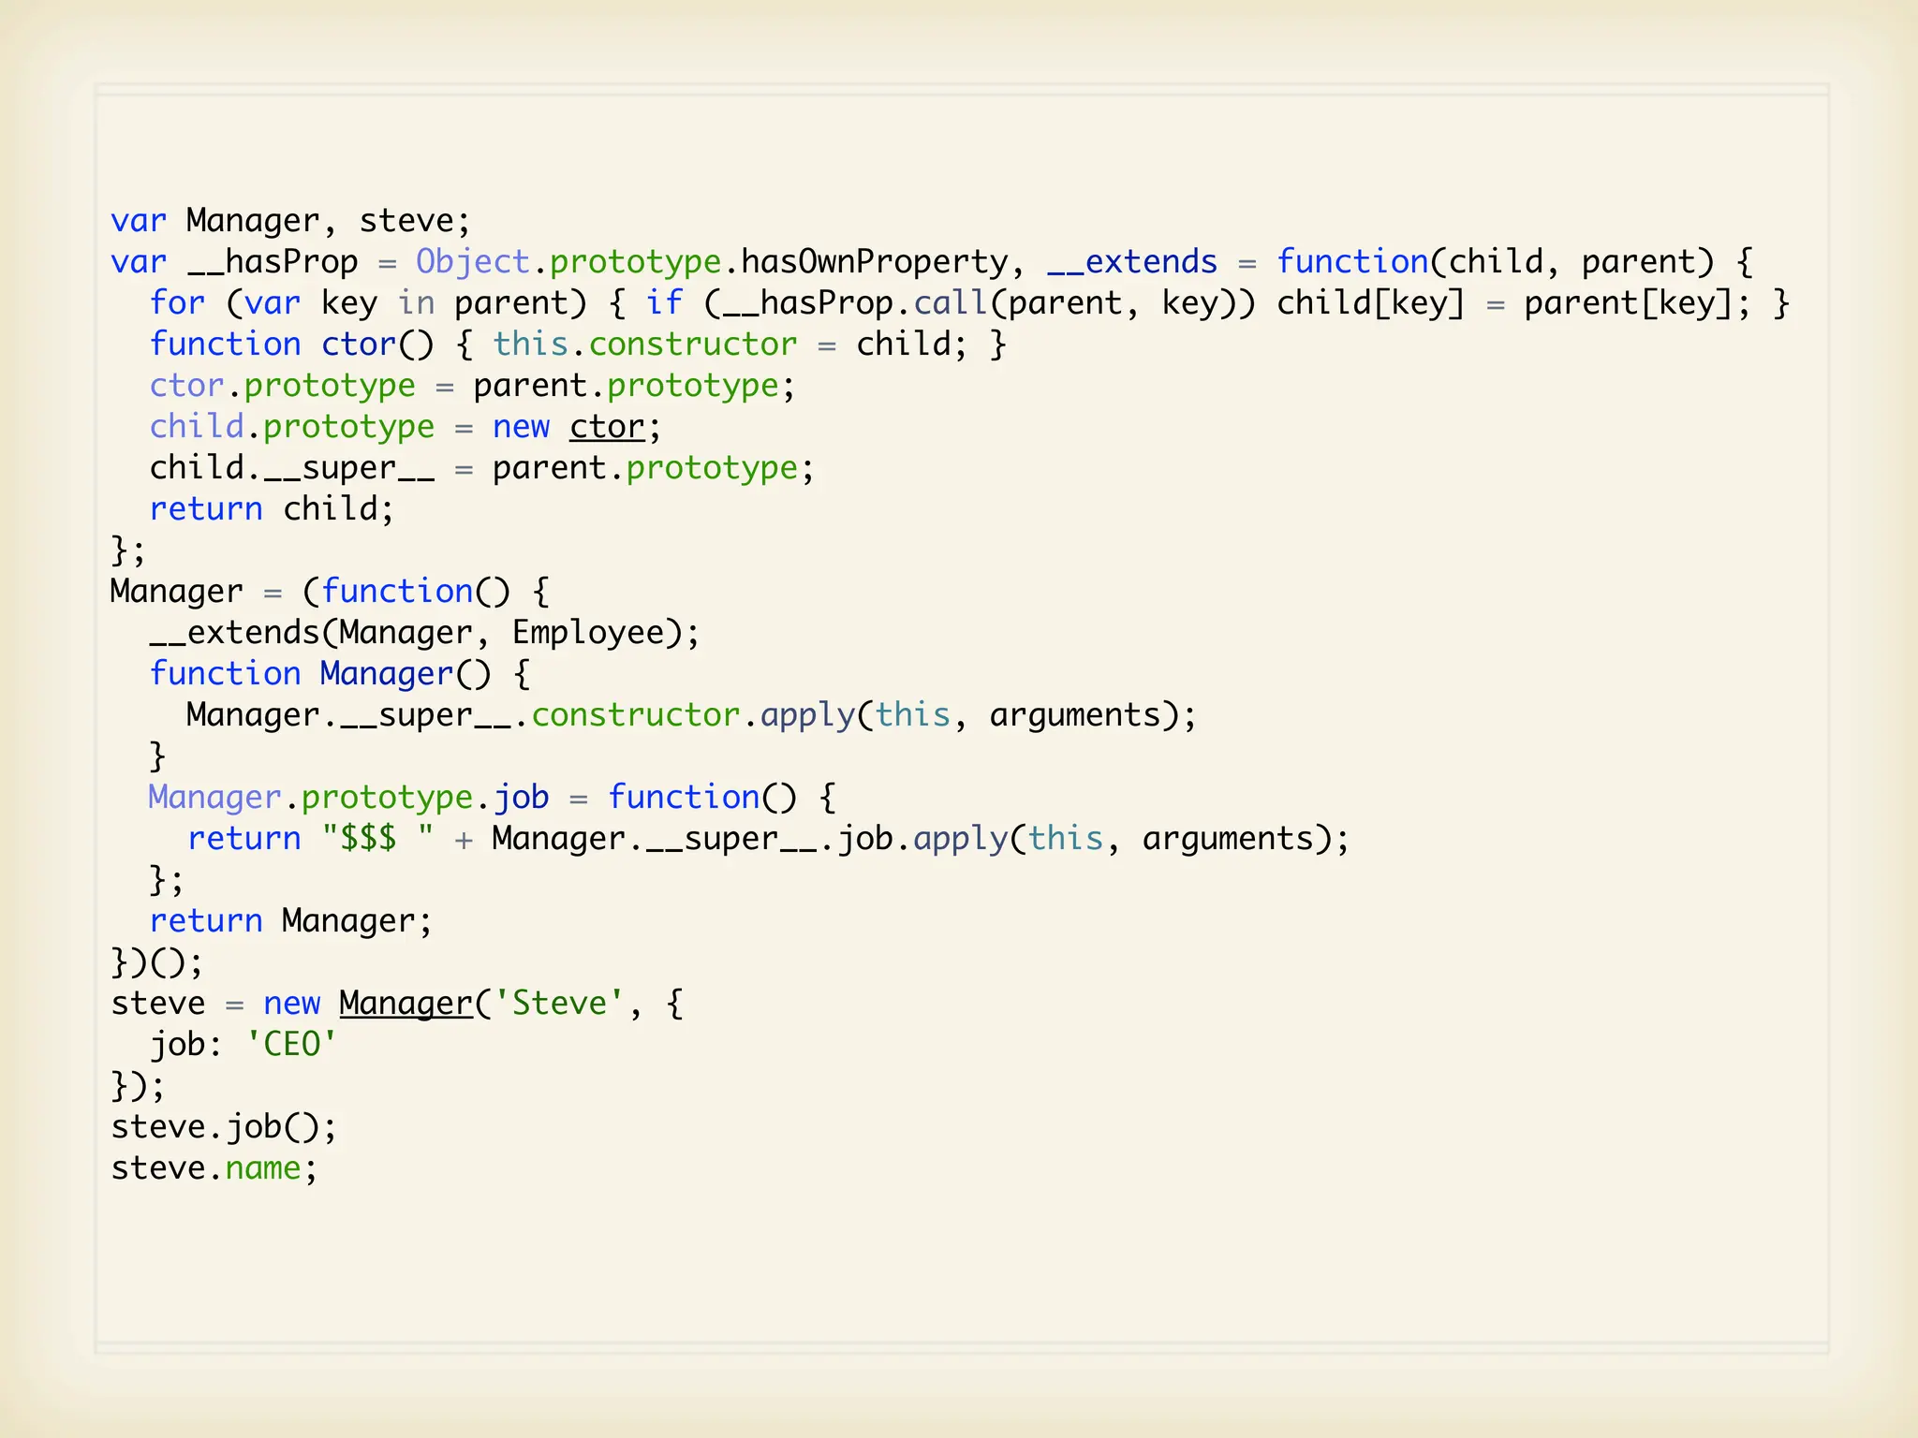Viewport: 1918px width, 1438px height.
Task: Click the 'function ctor()' text
Action: pos(292,345)
